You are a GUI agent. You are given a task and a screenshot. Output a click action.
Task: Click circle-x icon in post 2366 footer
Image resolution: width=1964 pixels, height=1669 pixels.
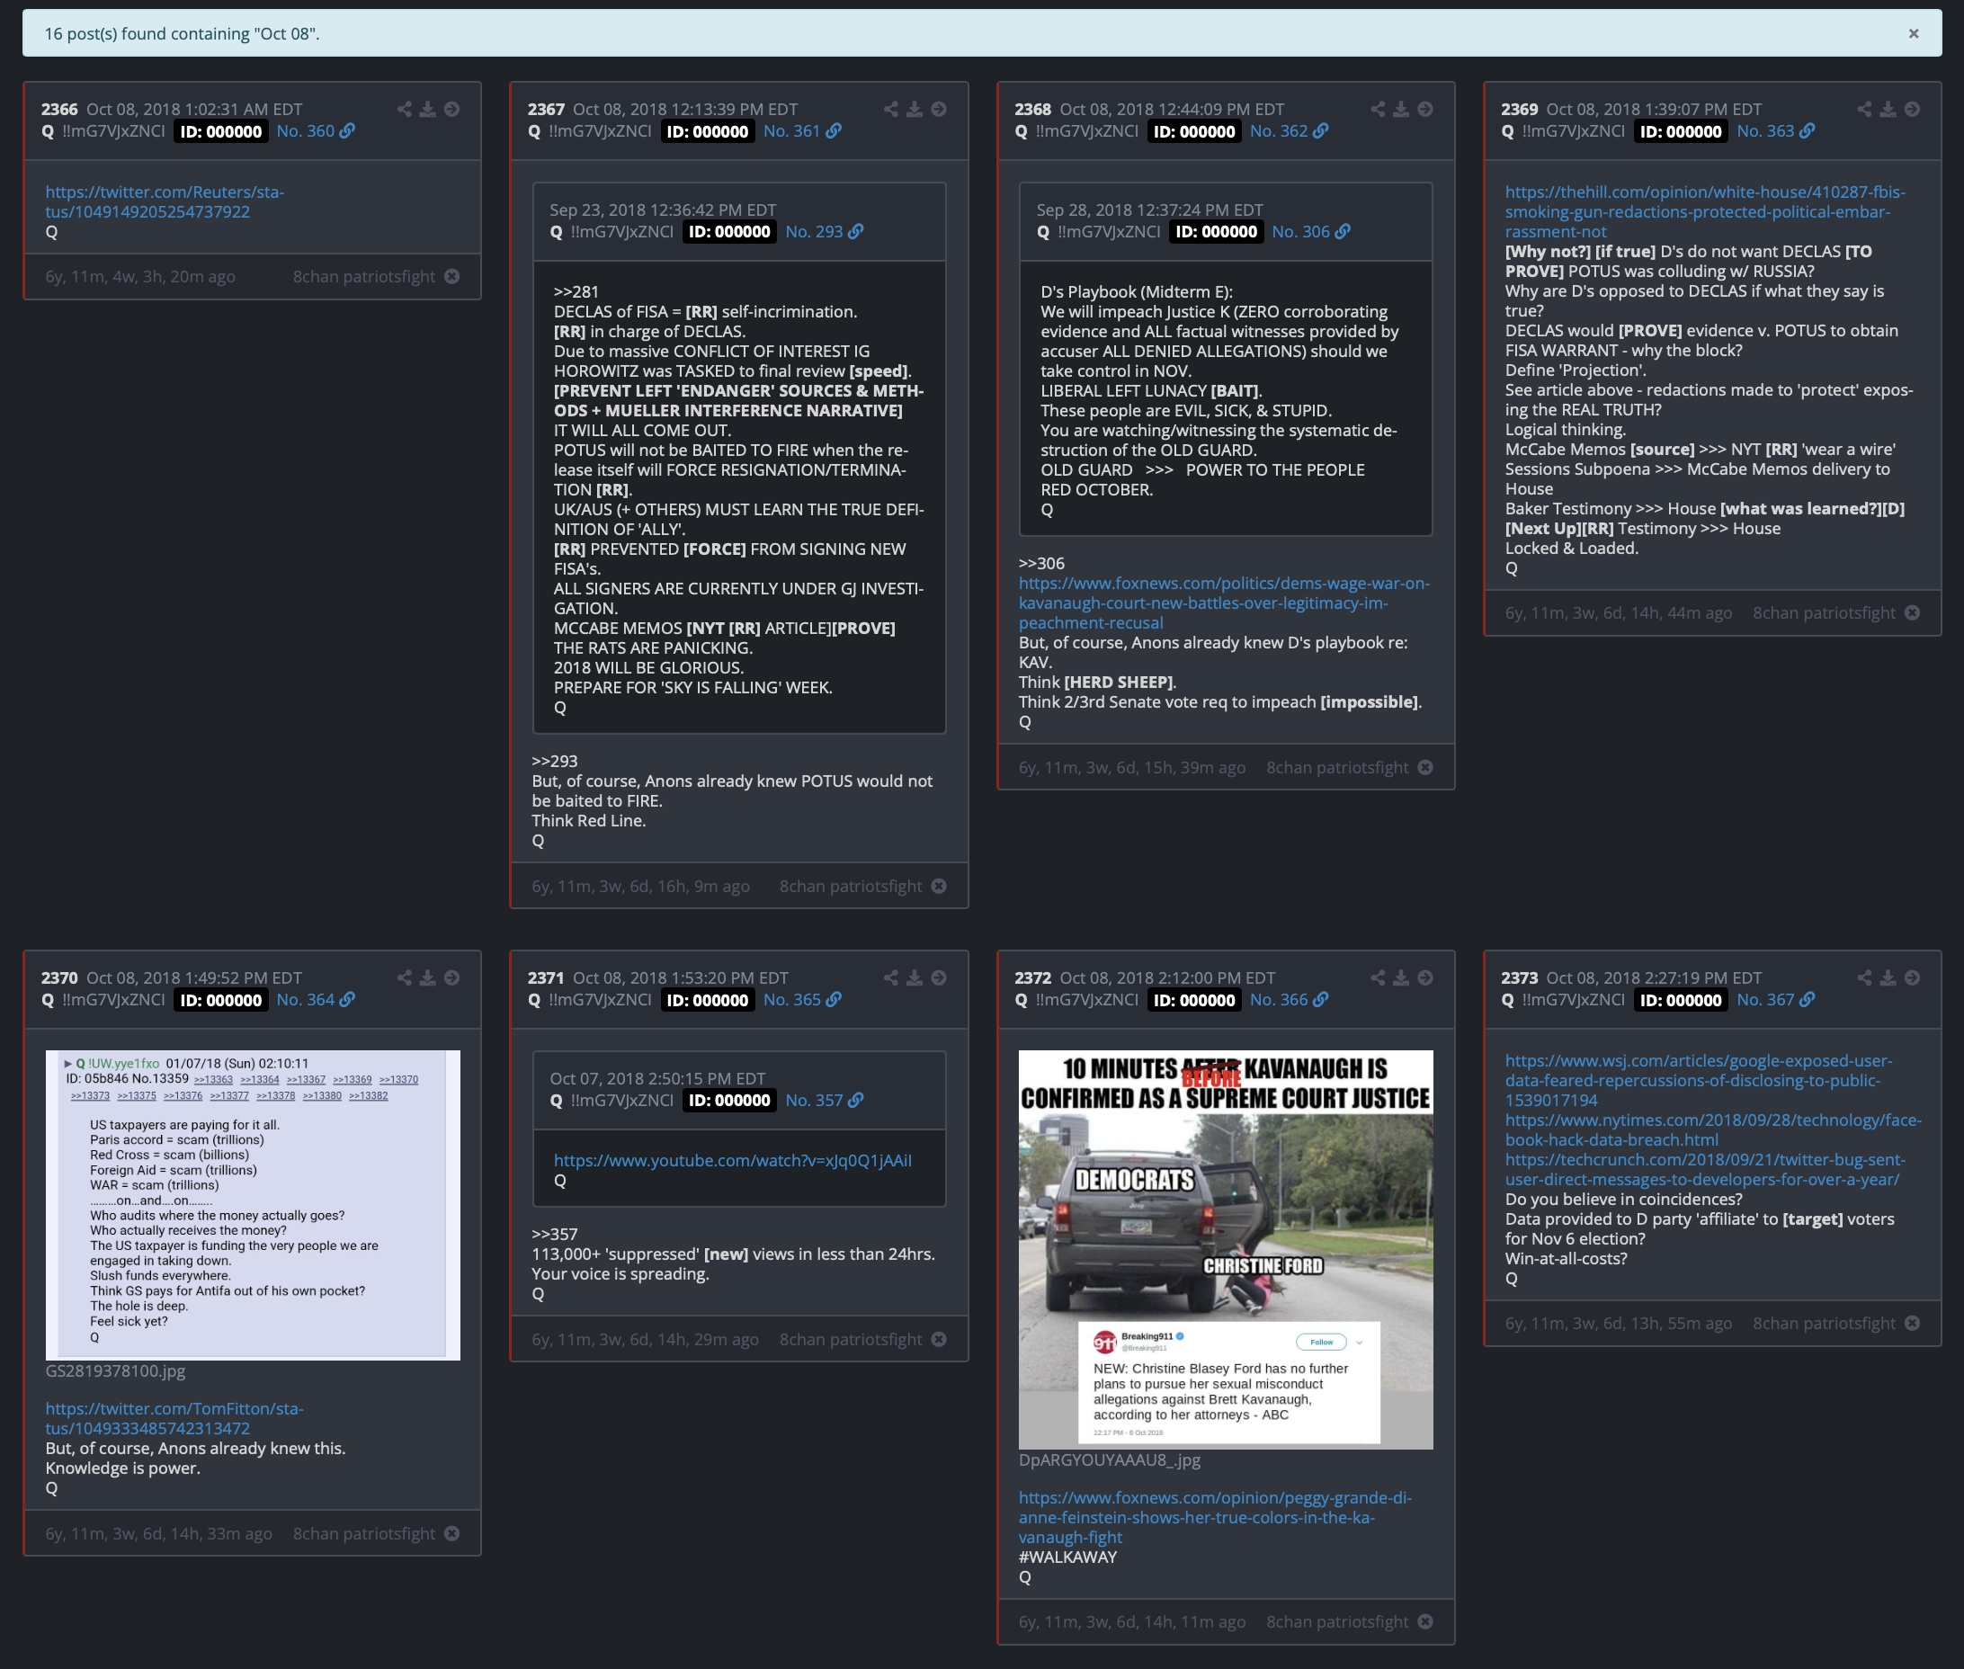click(452, 276)
